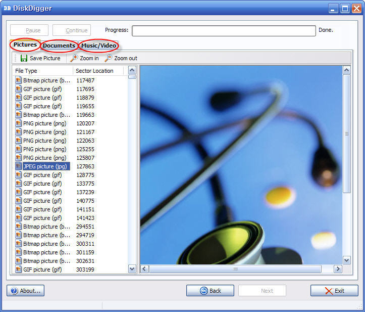Viewport: 365px width, 312px height.
Task: Click the preview vertical scroll down arrow
Action: 347,260
